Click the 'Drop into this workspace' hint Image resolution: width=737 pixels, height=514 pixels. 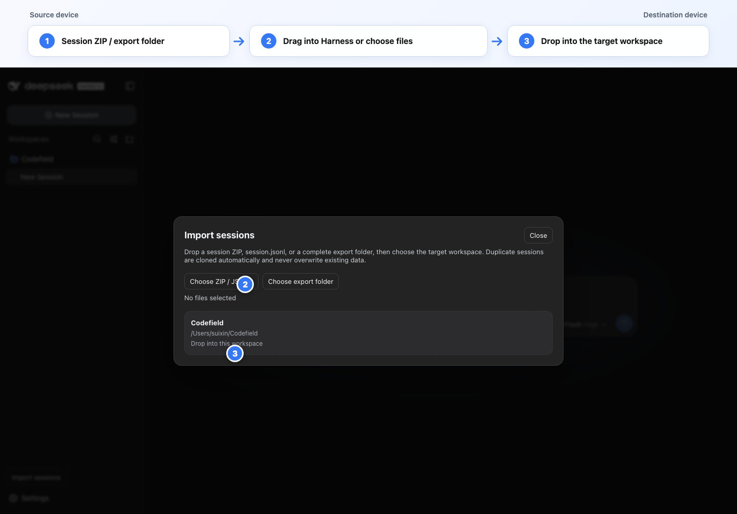pyautogui.click(x=227, y=343)
